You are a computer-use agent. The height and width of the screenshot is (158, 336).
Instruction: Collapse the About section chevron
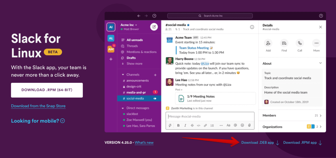pyautogui.click(x=320, y=63)
